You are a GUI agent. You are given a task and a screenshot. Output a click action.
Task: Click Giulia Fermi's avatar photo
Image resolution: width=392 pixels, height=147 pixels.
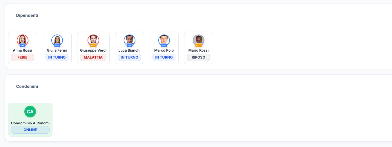tap(57, 40)
